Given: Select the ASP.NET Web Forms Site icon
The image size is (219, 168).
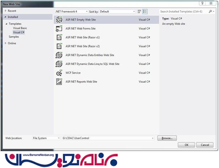Looking at the screenshot, I should [x=59, y=29].
